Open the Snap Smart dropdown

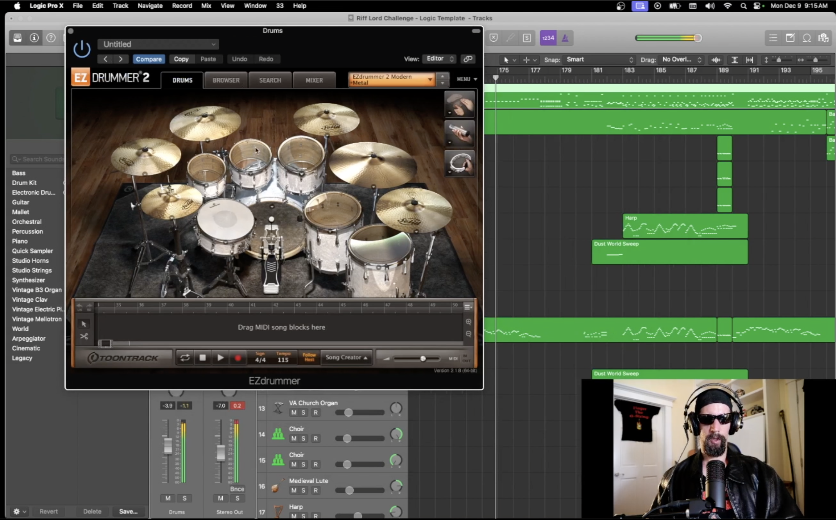tap(599, 60)
